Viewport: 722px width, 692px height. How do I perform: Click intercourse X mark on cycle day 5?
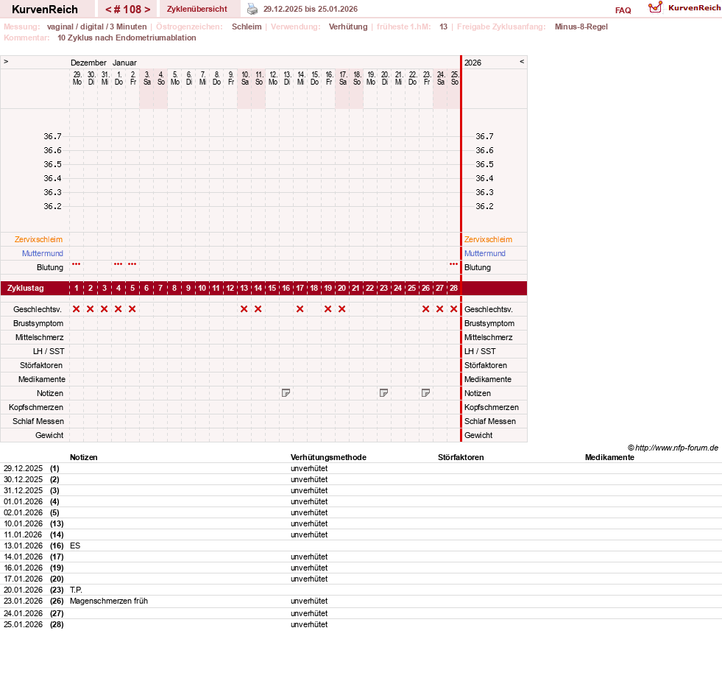[x=132, y=308]
